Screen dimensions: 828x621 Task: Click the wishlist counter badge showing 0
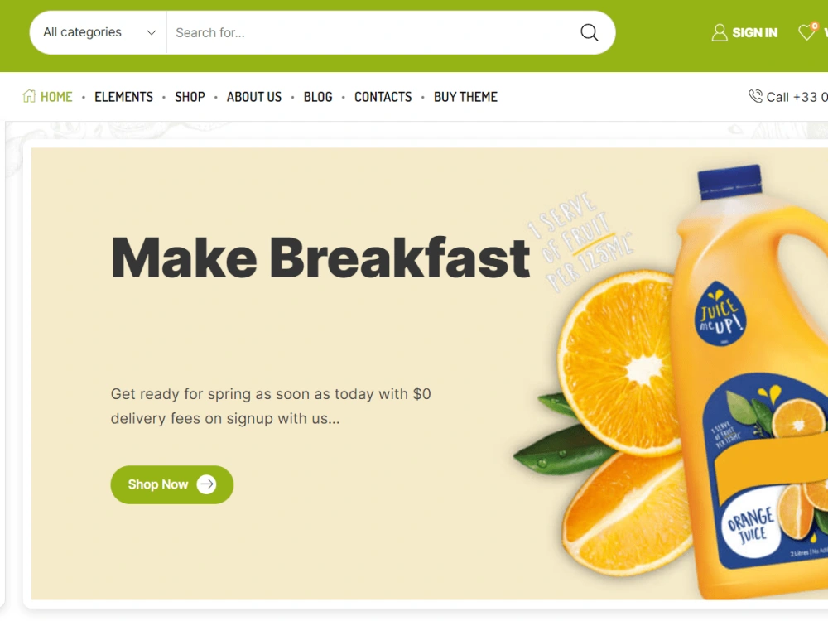pos(815,26)
